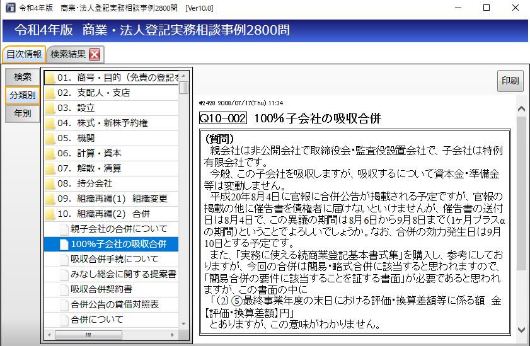
Task: Open folder icon for 01. 商号・目的
Action: click(50, 78)
